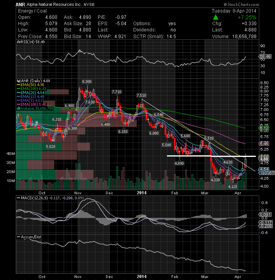Click the green 6.12 EMA axis tag
Viewport: 275px width, 280px height.
(264, 128)
